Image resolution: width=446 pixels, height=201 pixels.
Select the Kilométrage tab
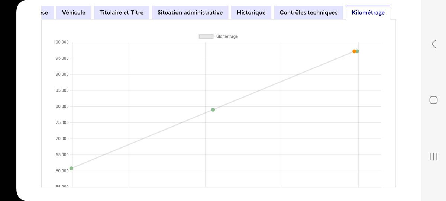(368, 12)
